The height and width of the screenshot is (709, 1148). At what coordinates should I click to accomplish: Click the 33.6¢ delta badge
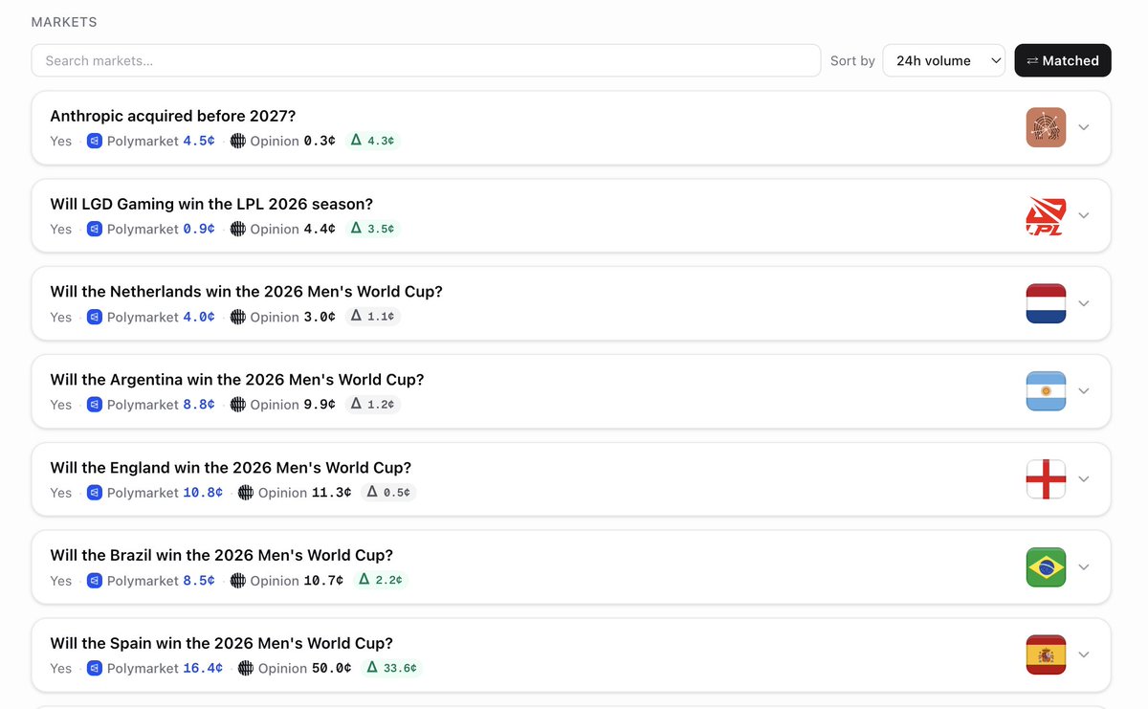(x=392, y=669)
